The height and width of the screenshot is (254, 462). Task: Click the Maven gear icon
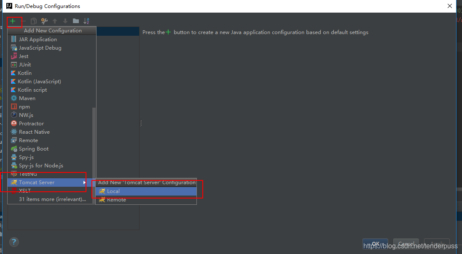click(14, 98)
